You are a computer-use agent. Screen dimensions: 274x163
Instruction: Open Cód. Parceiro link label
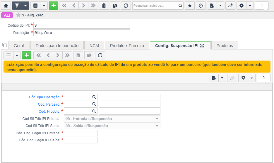pyautogui.click(x=49, y=104)
